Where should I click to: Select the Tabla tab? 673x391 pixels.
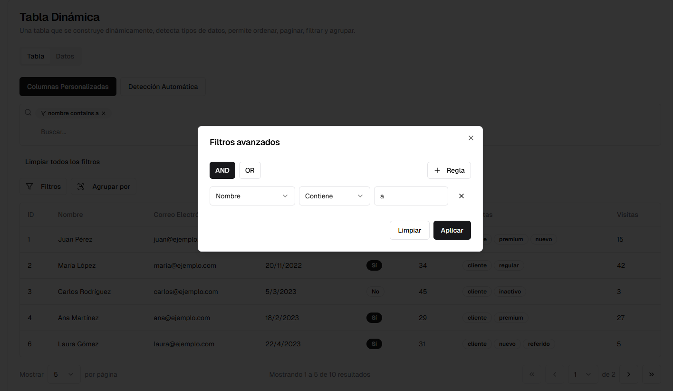coord(36,56)
